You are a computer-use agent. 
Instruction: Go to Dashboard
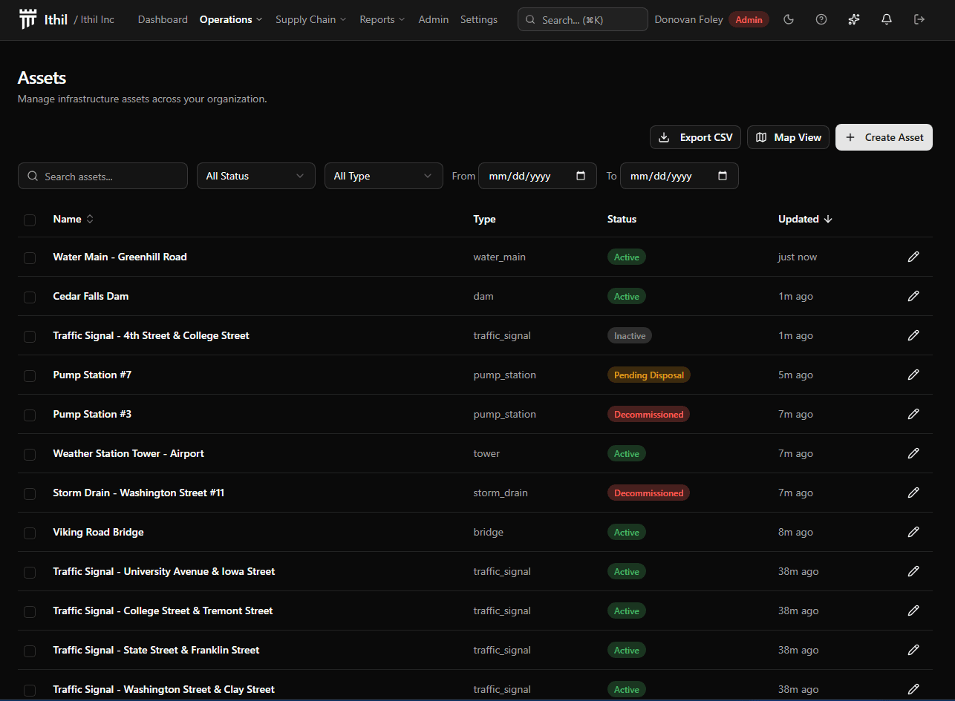point(163,19)
